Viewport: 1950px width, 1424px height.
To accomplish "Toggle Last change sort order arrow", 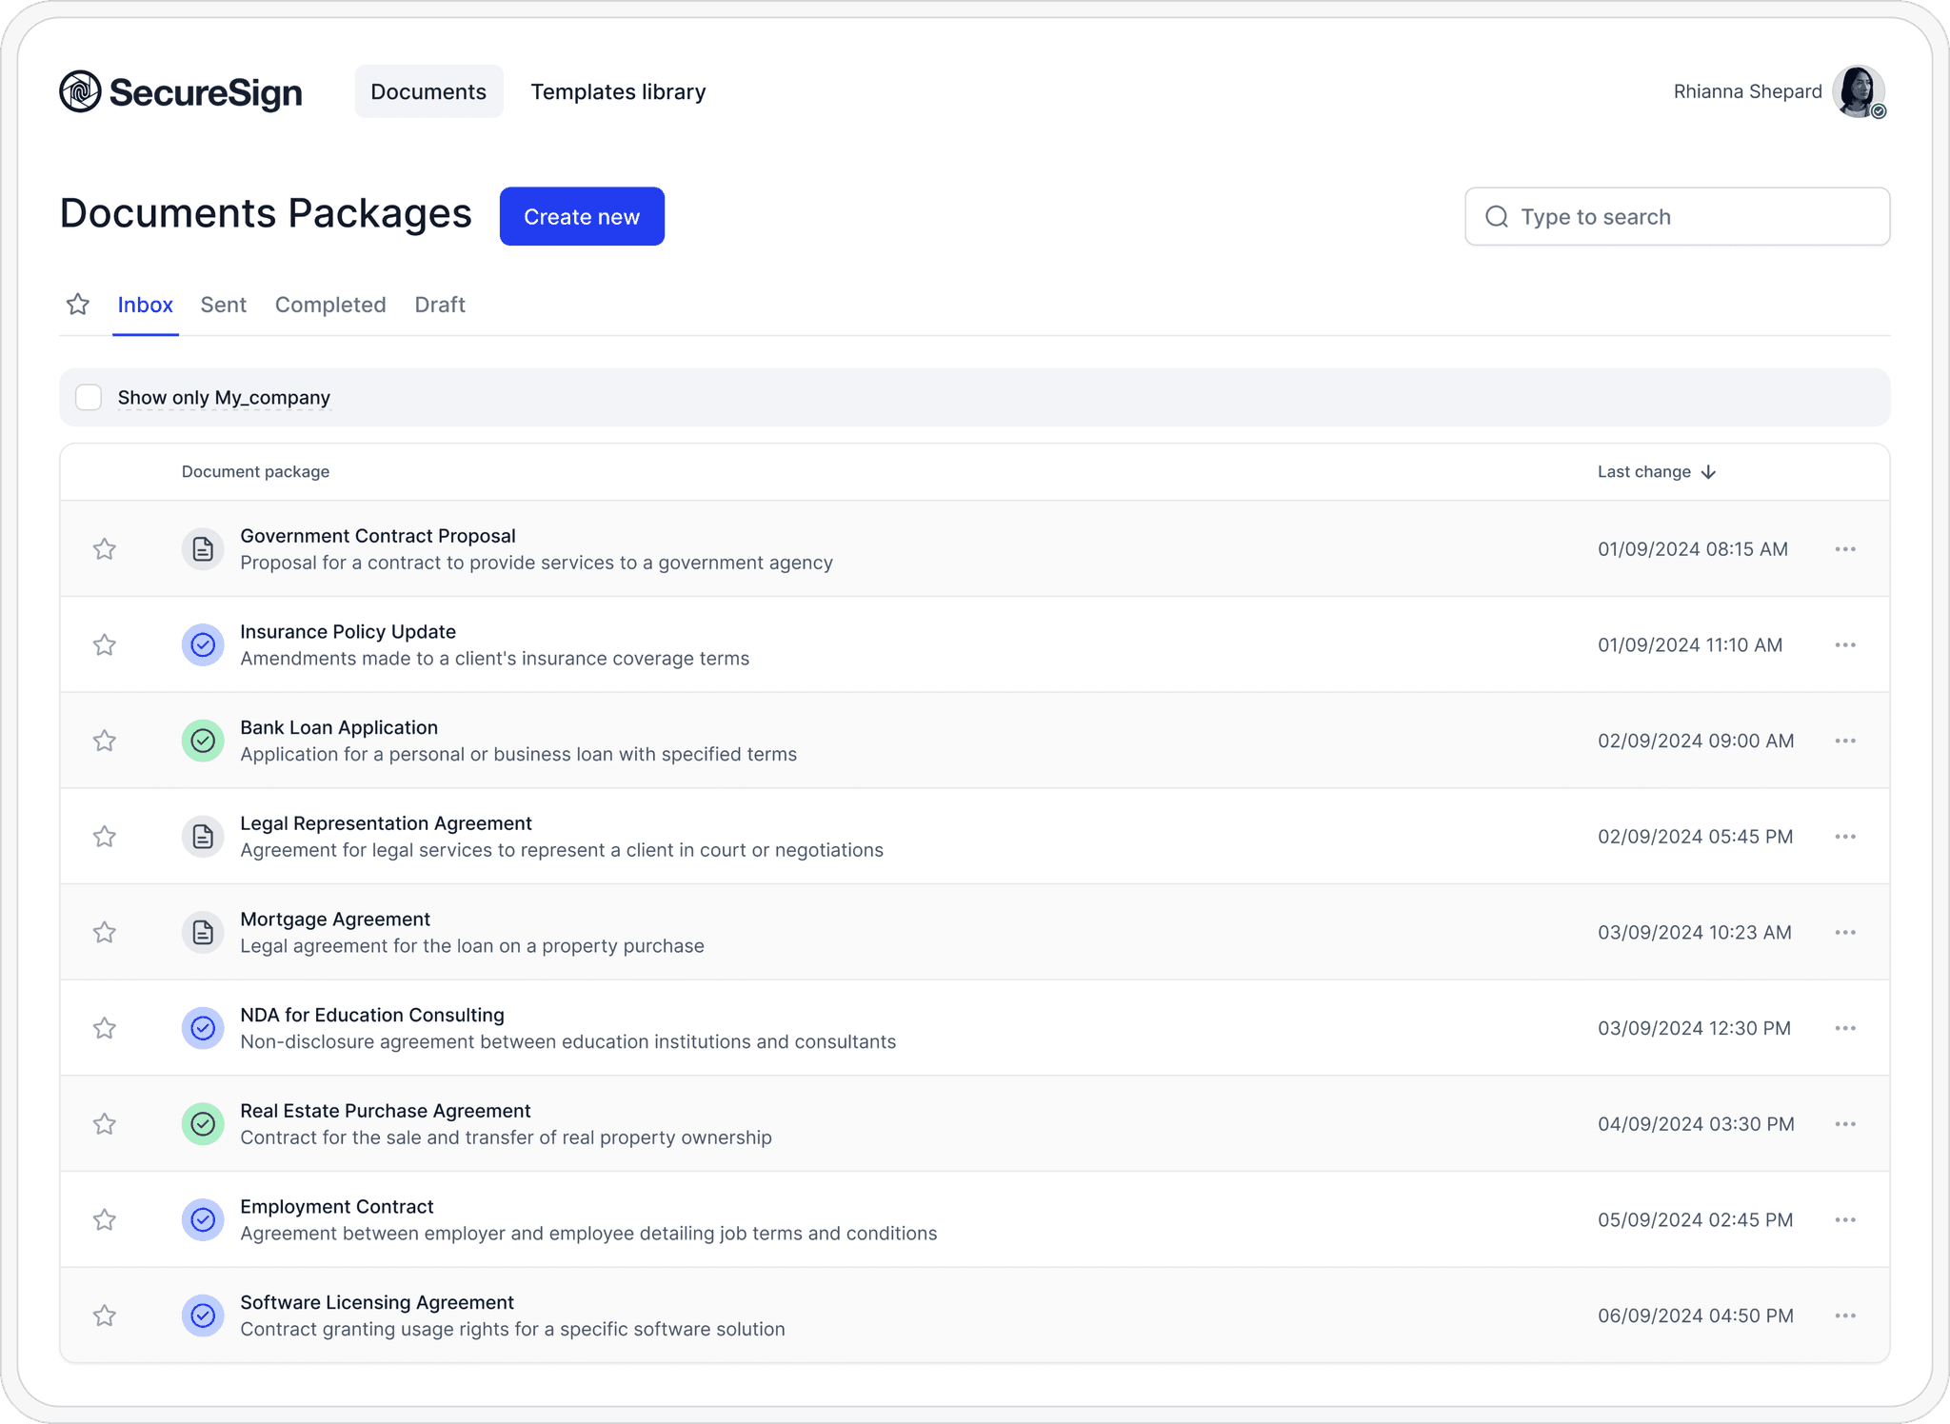I will (x=1709, y=471).
